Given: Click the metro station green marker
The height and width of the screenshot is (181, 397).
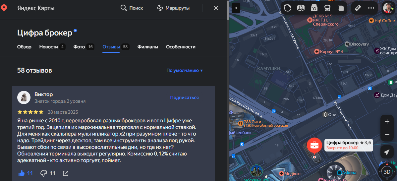Looking at the screenshot, I should [390, 82].
